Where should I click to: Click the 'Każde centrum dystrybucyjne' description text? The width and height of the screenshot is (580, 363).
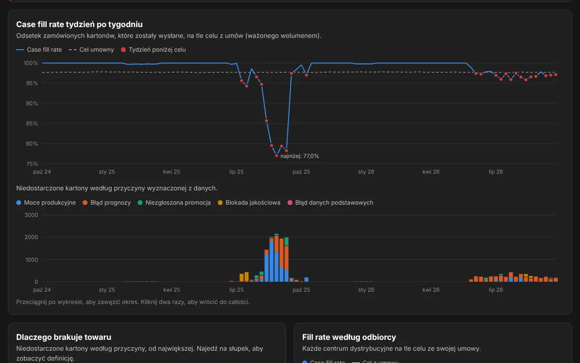pyautogui.click(x=391, y=349)
